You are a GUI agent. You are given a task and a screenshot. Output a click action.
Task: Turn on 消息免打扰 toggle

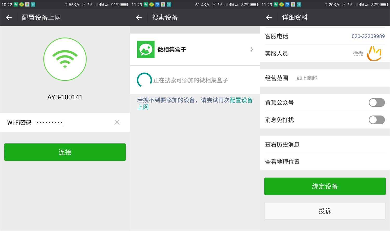pos(376,120)
